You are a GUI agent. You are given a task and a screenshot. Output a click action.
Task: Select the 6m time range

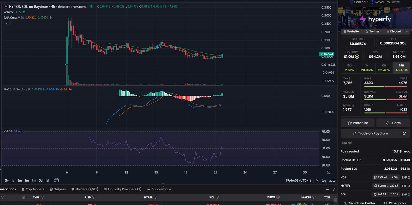click(x=20, y=180)
